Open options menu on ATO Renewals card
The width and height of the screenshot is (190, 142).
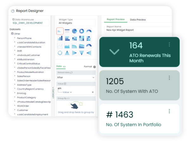pyautogui.click(x=169, y=44)
